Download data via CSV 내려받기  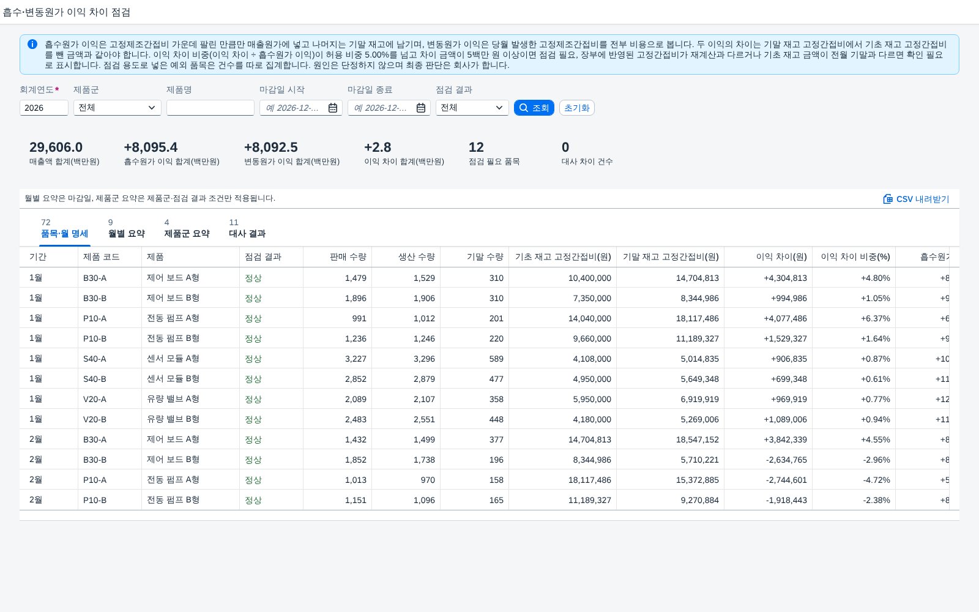tap(916, 199)
